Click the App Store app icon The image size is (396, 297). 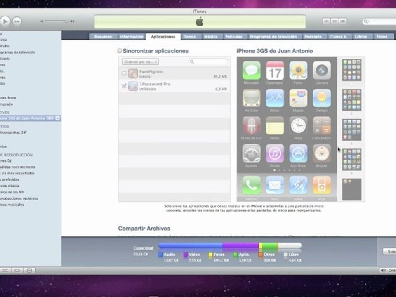coord(298,153)
